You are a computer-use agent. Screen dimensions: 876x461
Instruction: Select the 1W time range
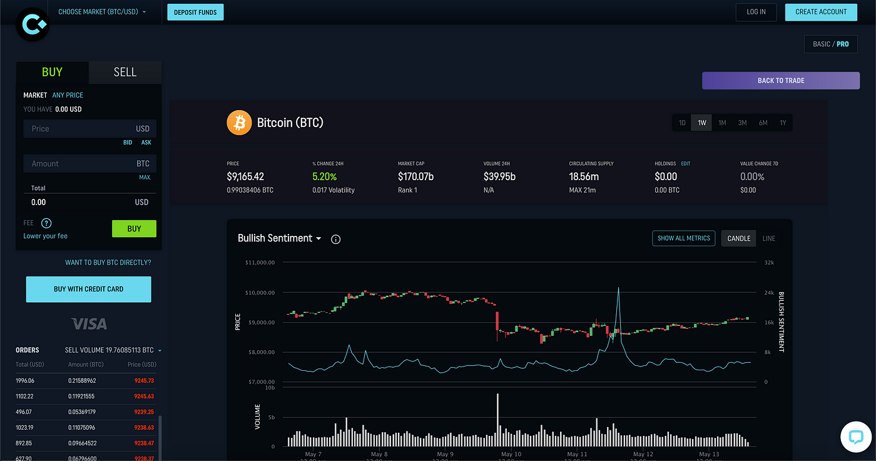point(702,123)
